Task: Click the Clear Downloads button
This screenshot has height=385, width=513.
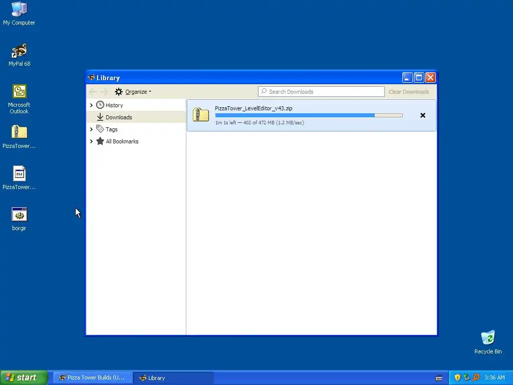Action: coord(409,92)
